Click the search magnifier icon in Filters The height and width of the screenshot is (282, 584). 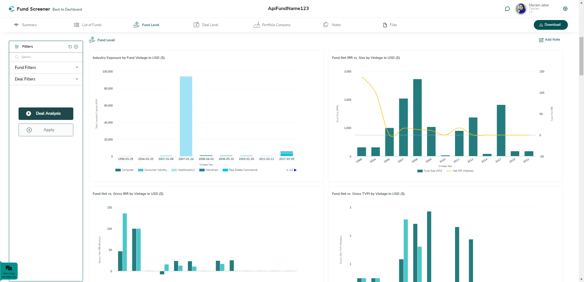click(x=17, y=57)
